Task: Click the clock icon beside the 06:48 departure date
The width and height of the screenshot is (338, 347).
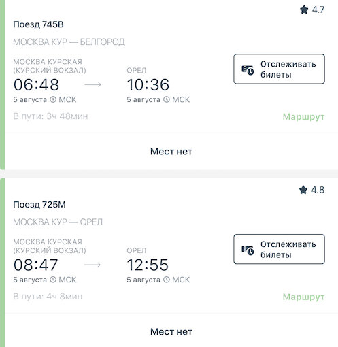Action: click(x=53, y=99)
